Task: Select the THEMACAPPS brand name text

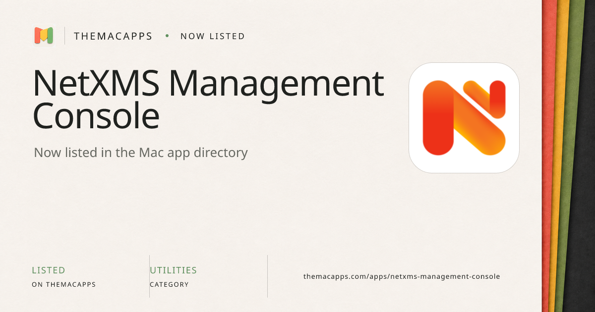Action: point(113,36)
